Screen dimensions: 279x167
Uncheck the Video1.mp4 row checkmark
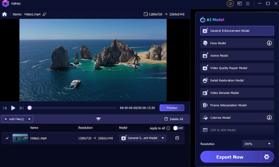click(7, 138)
